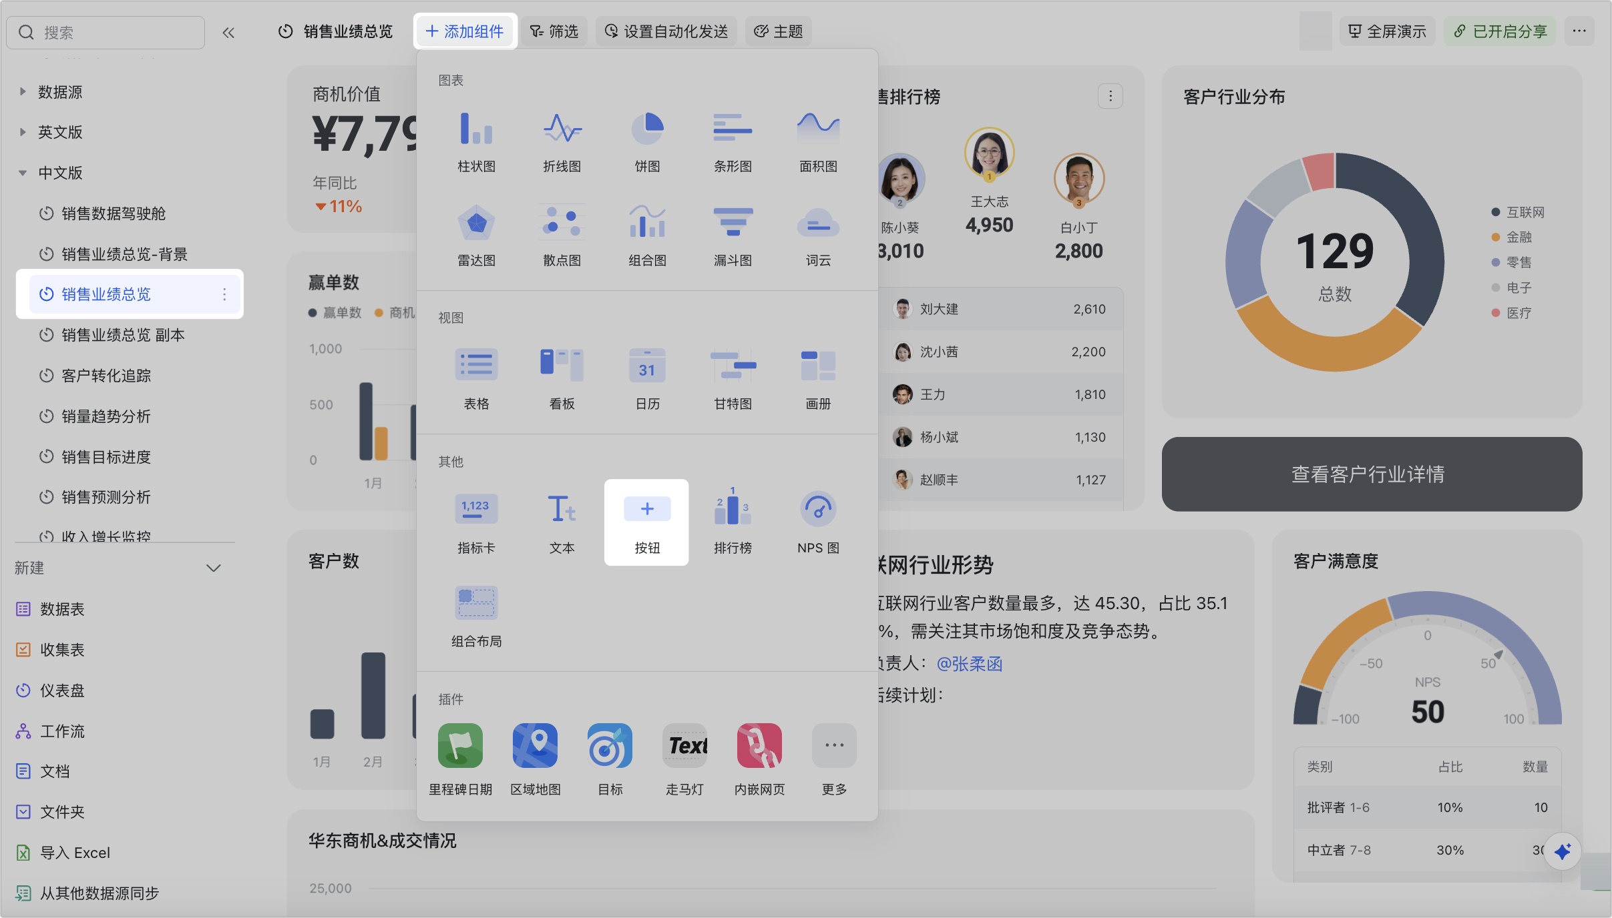1612x918 pixels.
Task: Add a 表格 table view
Action: 476,380
